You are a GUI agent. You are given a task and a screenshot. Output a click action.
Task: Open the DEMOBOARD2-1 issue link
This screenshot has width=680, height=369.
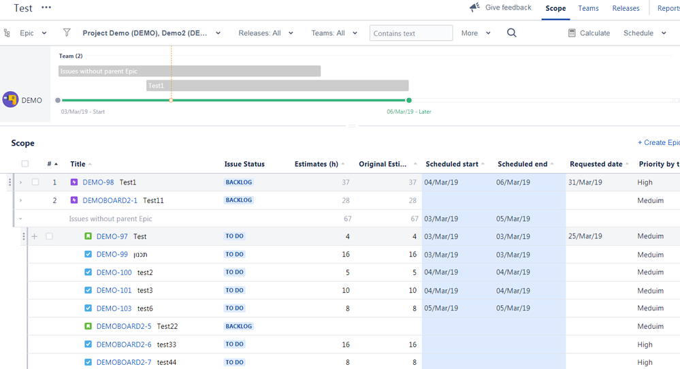pyautogui.click(x=110, y=200)
